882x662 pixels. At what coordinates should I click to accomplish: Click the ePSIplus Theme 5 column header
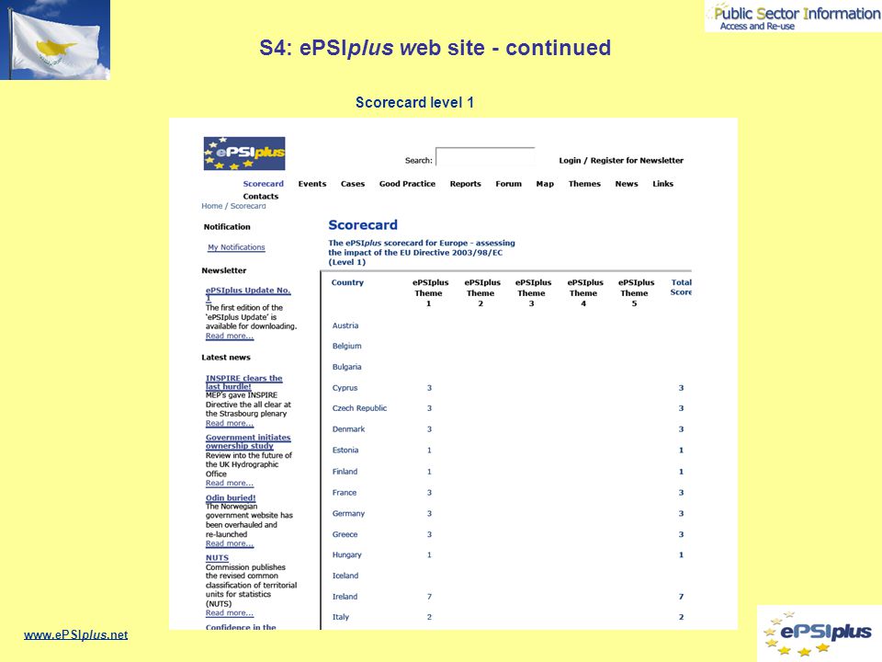coord(636,292)
